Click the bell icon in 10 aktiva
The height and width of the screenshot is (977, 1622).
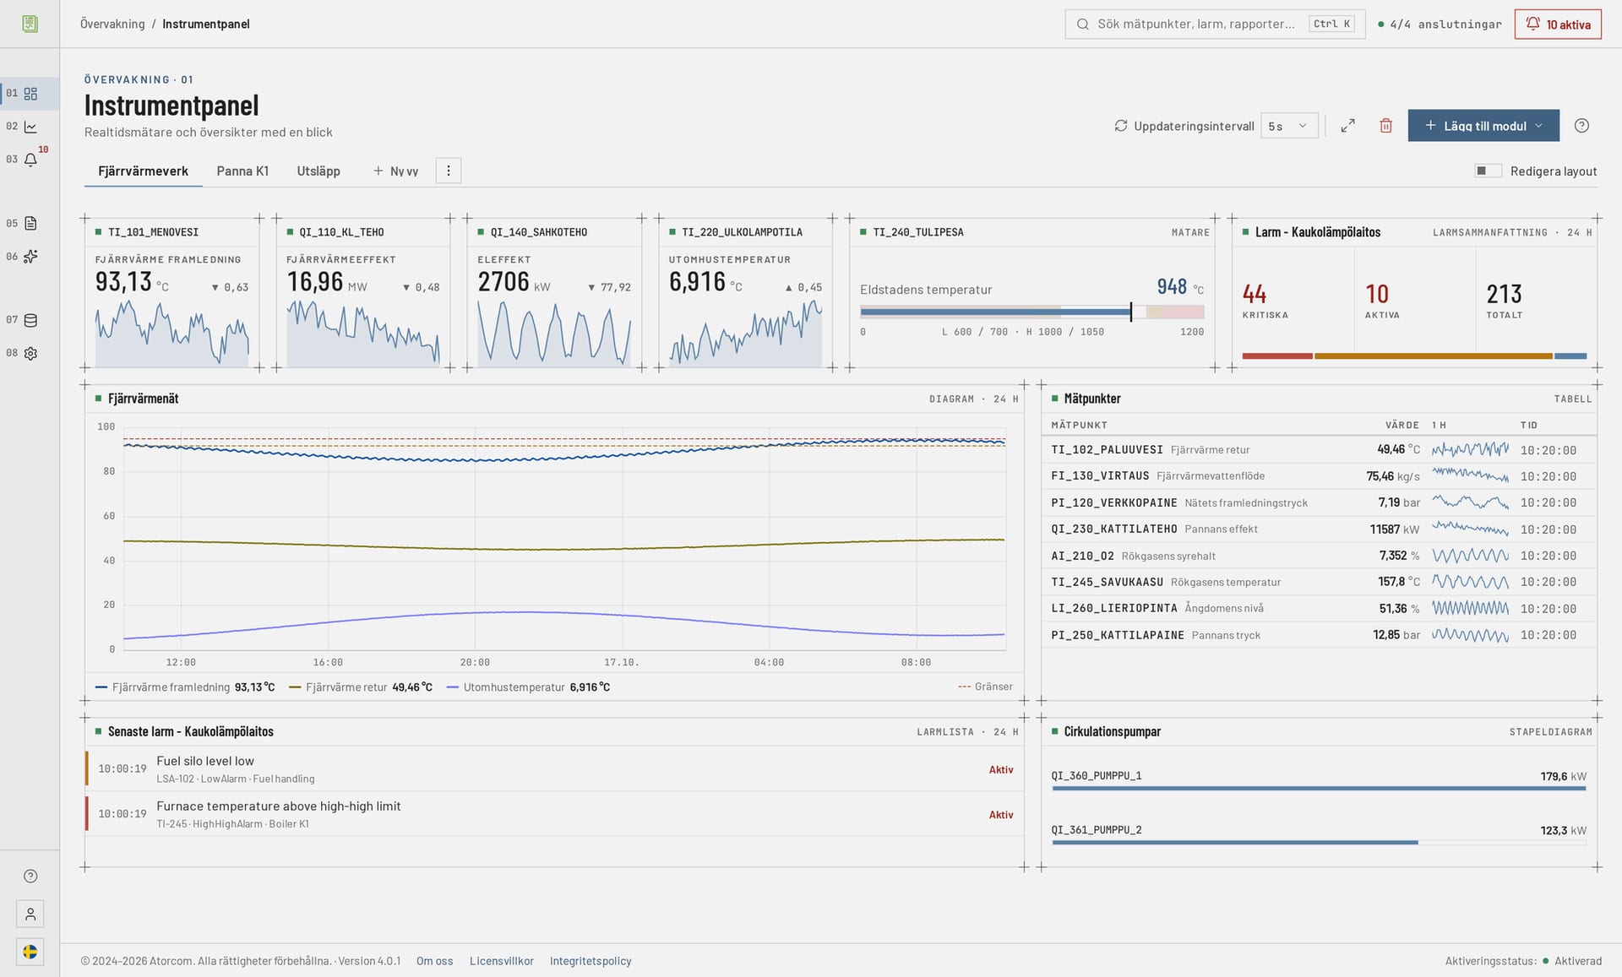[1533, 24]
